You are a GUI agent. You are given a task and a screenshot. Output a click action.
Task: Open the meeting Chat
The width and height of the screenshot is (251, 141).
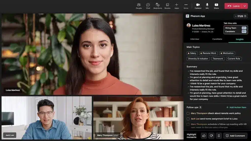coord(148,6)
